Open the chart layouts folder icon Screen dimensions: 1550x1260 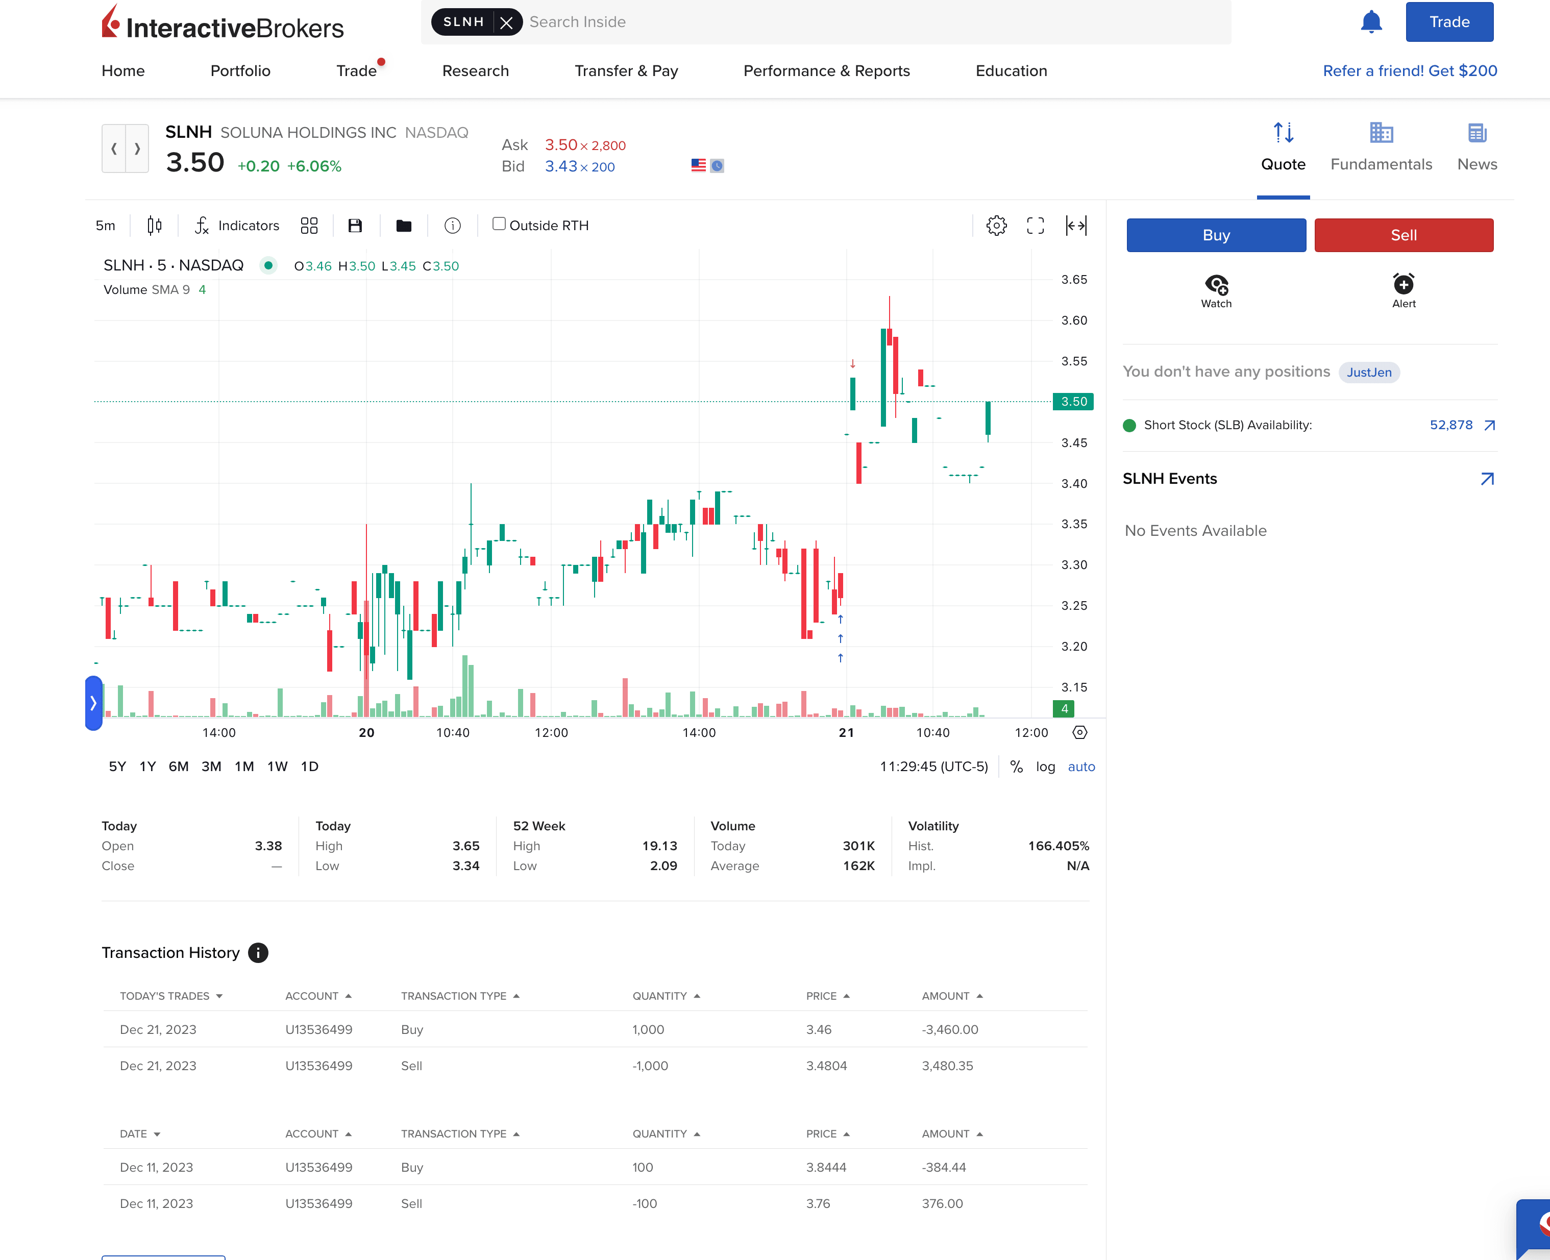(x=404, y=226)
